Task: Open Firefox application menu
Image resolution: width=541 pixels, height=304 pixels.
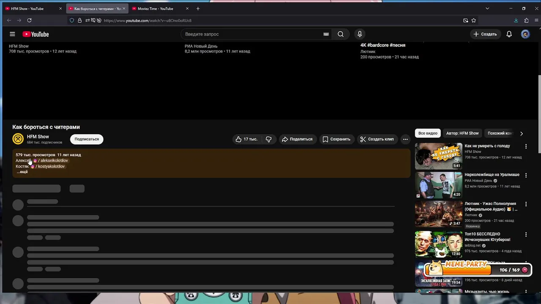Action: point(536,20)
